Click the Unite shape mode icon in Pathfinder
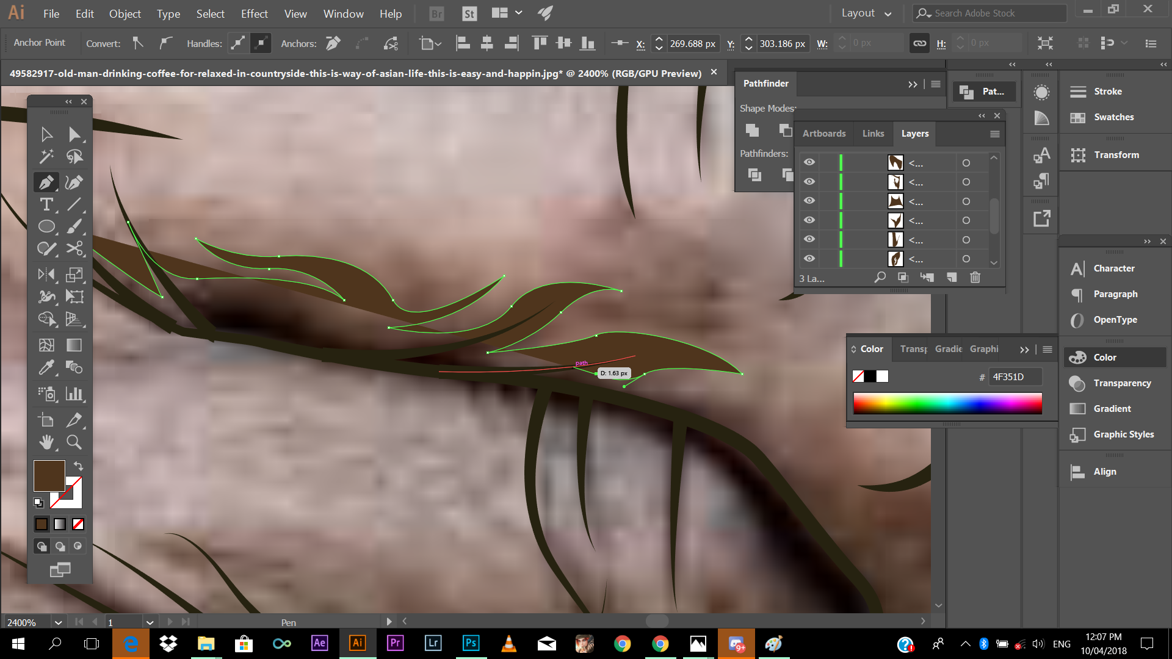The image size is (1172, 659). click(x=753, y=131)
